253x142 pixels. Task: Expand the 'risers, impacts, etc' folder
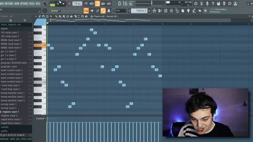point(16,24)
